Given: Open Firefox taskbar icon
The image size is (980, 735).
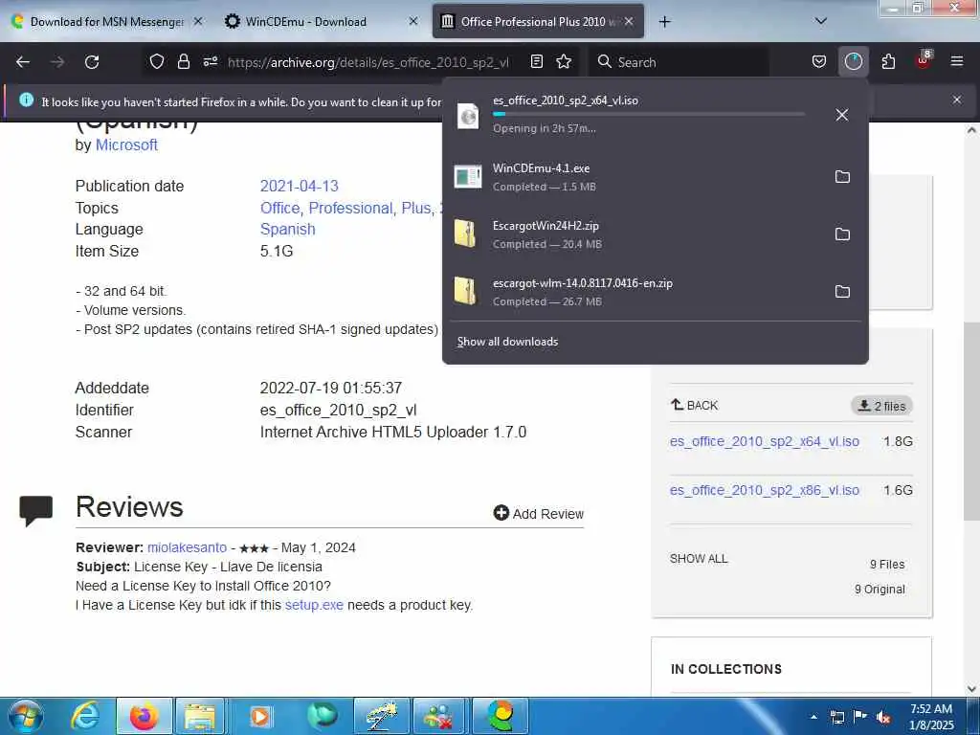Looking at the screenshot, I should coord(144,716).
